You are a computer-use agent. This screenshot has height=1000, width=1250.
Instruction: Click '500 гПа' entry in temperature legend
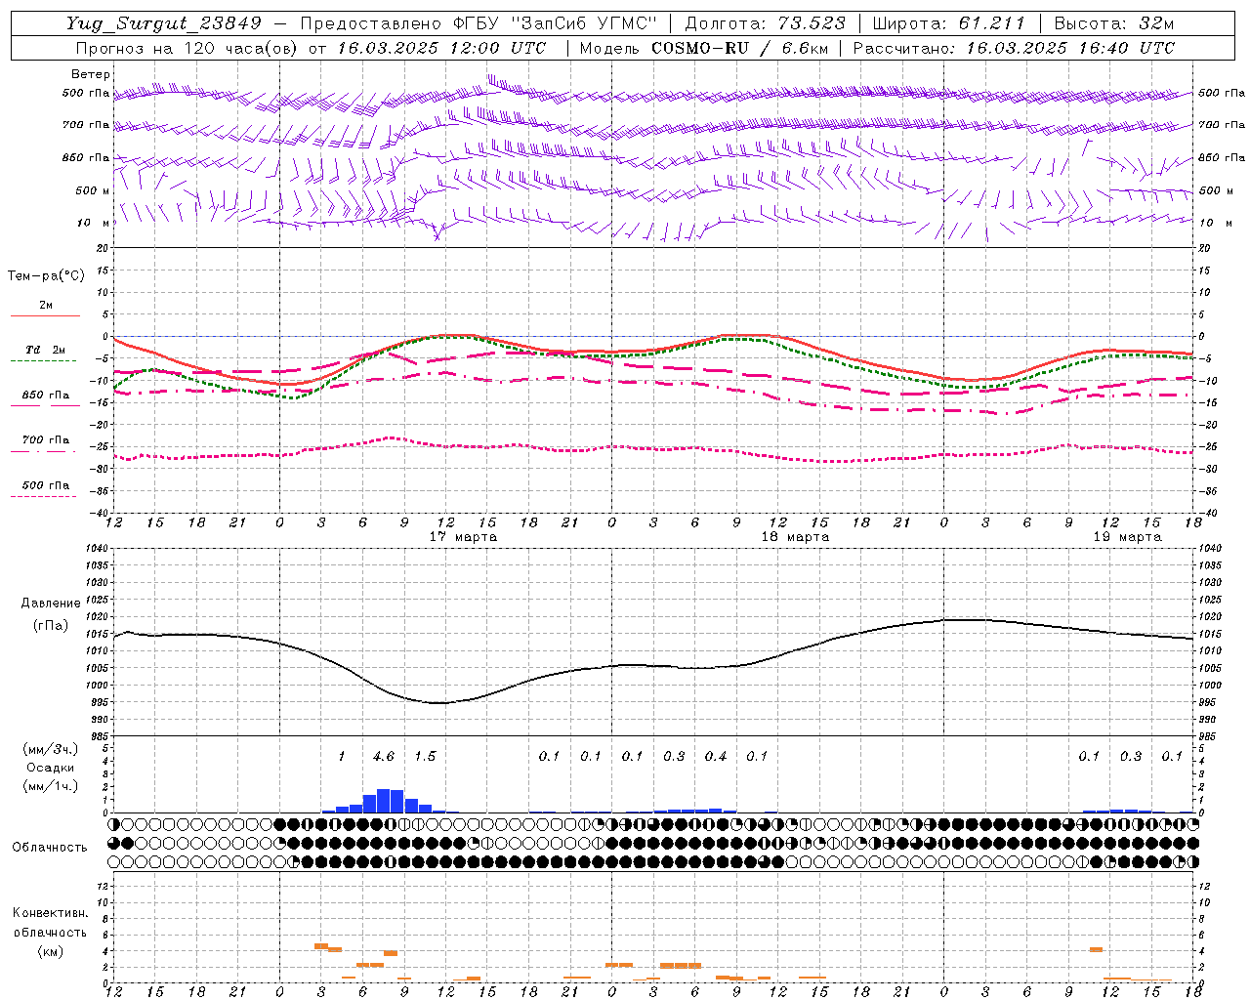point(46,485)
